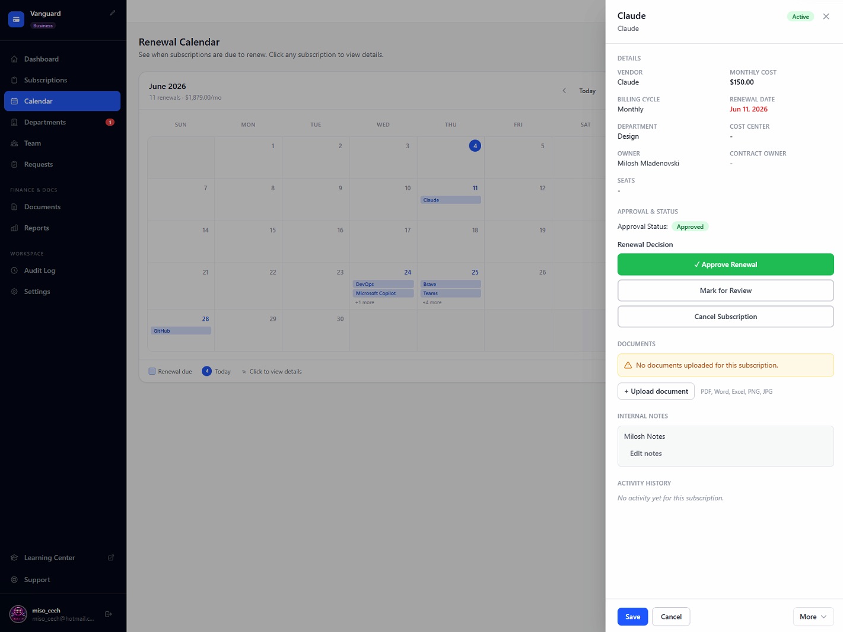Open the Subscriptions menu item
Viewport: 843px width, 632px height.
(x=62, y=80)
